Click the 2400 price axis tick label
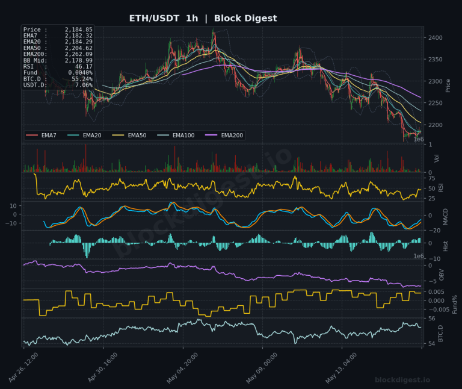The image size is (462, 389). pos(435,38)
